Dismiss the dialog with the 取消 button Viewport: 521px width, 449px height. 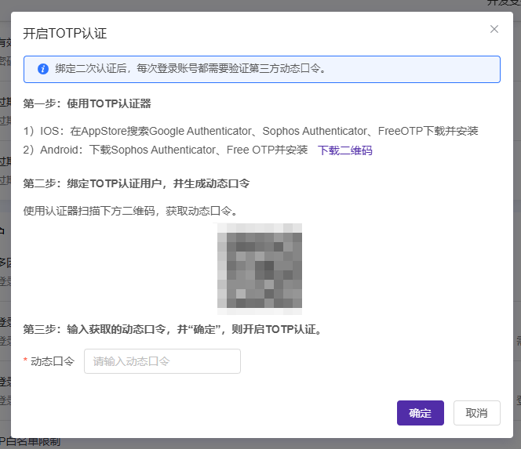[x=477, y=413]
